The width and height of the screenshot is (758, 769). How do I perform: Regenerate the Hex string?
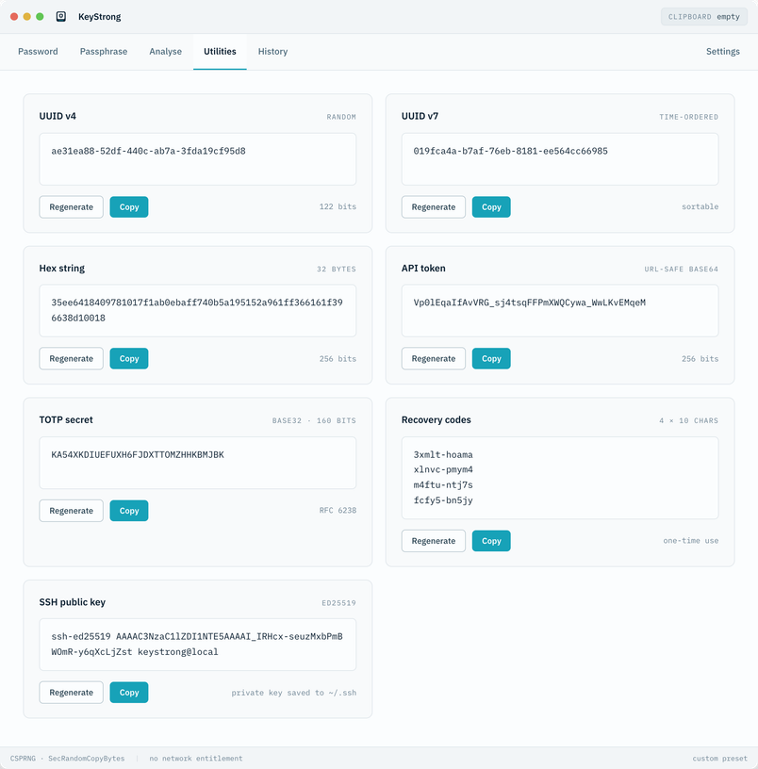[71, 358]
